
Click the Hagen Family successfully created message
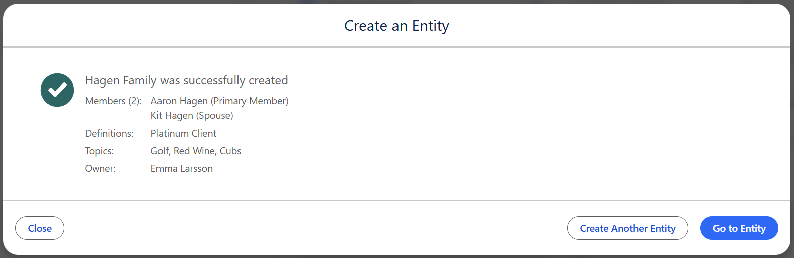pos(187,80)
